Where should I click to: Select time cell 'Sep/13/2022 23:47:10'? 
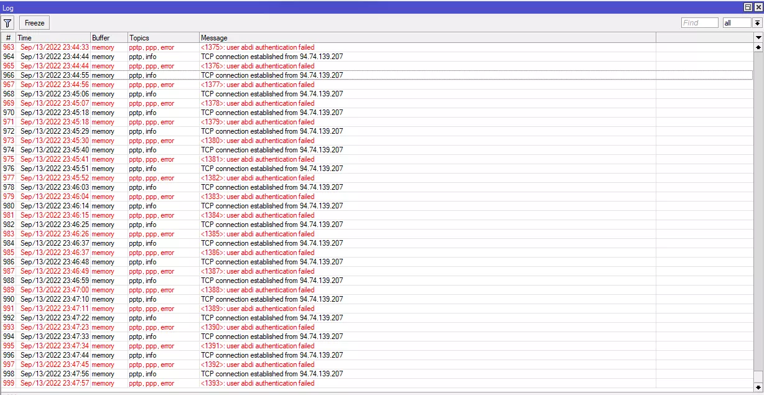[x=55, y=299]
